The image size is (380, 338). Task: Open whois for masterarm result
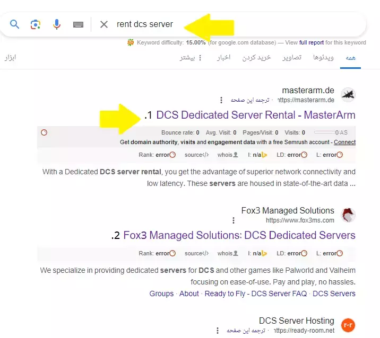click(228, 155)
